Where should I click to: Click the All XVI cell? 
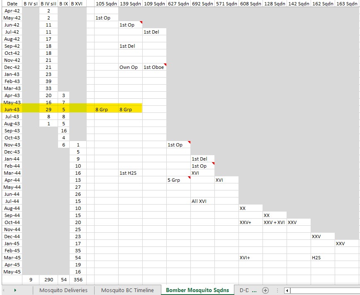coord(202,201)
